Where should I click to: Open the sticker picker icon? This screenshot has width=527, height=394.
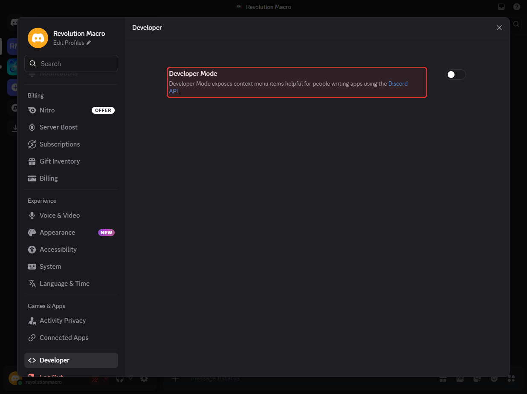477,378
